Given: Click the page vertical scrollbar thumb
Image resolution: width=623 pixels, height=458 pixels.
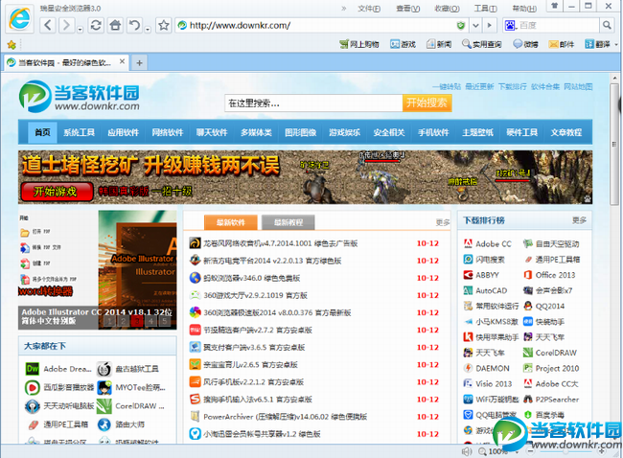Looking at the screenshot, I should (614, 144).
